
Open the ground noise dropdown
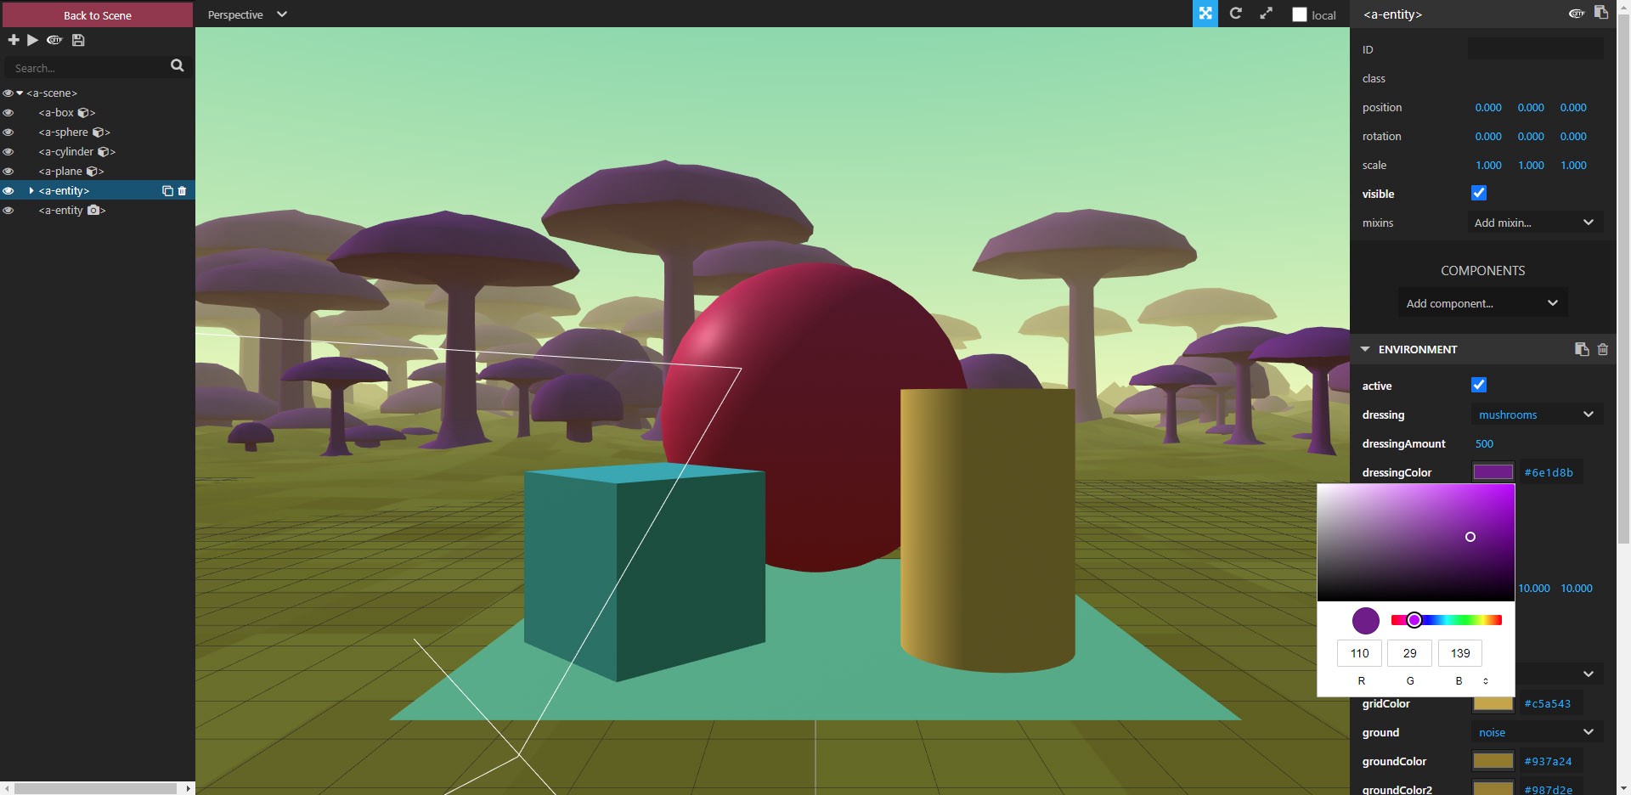[1536, 732]
